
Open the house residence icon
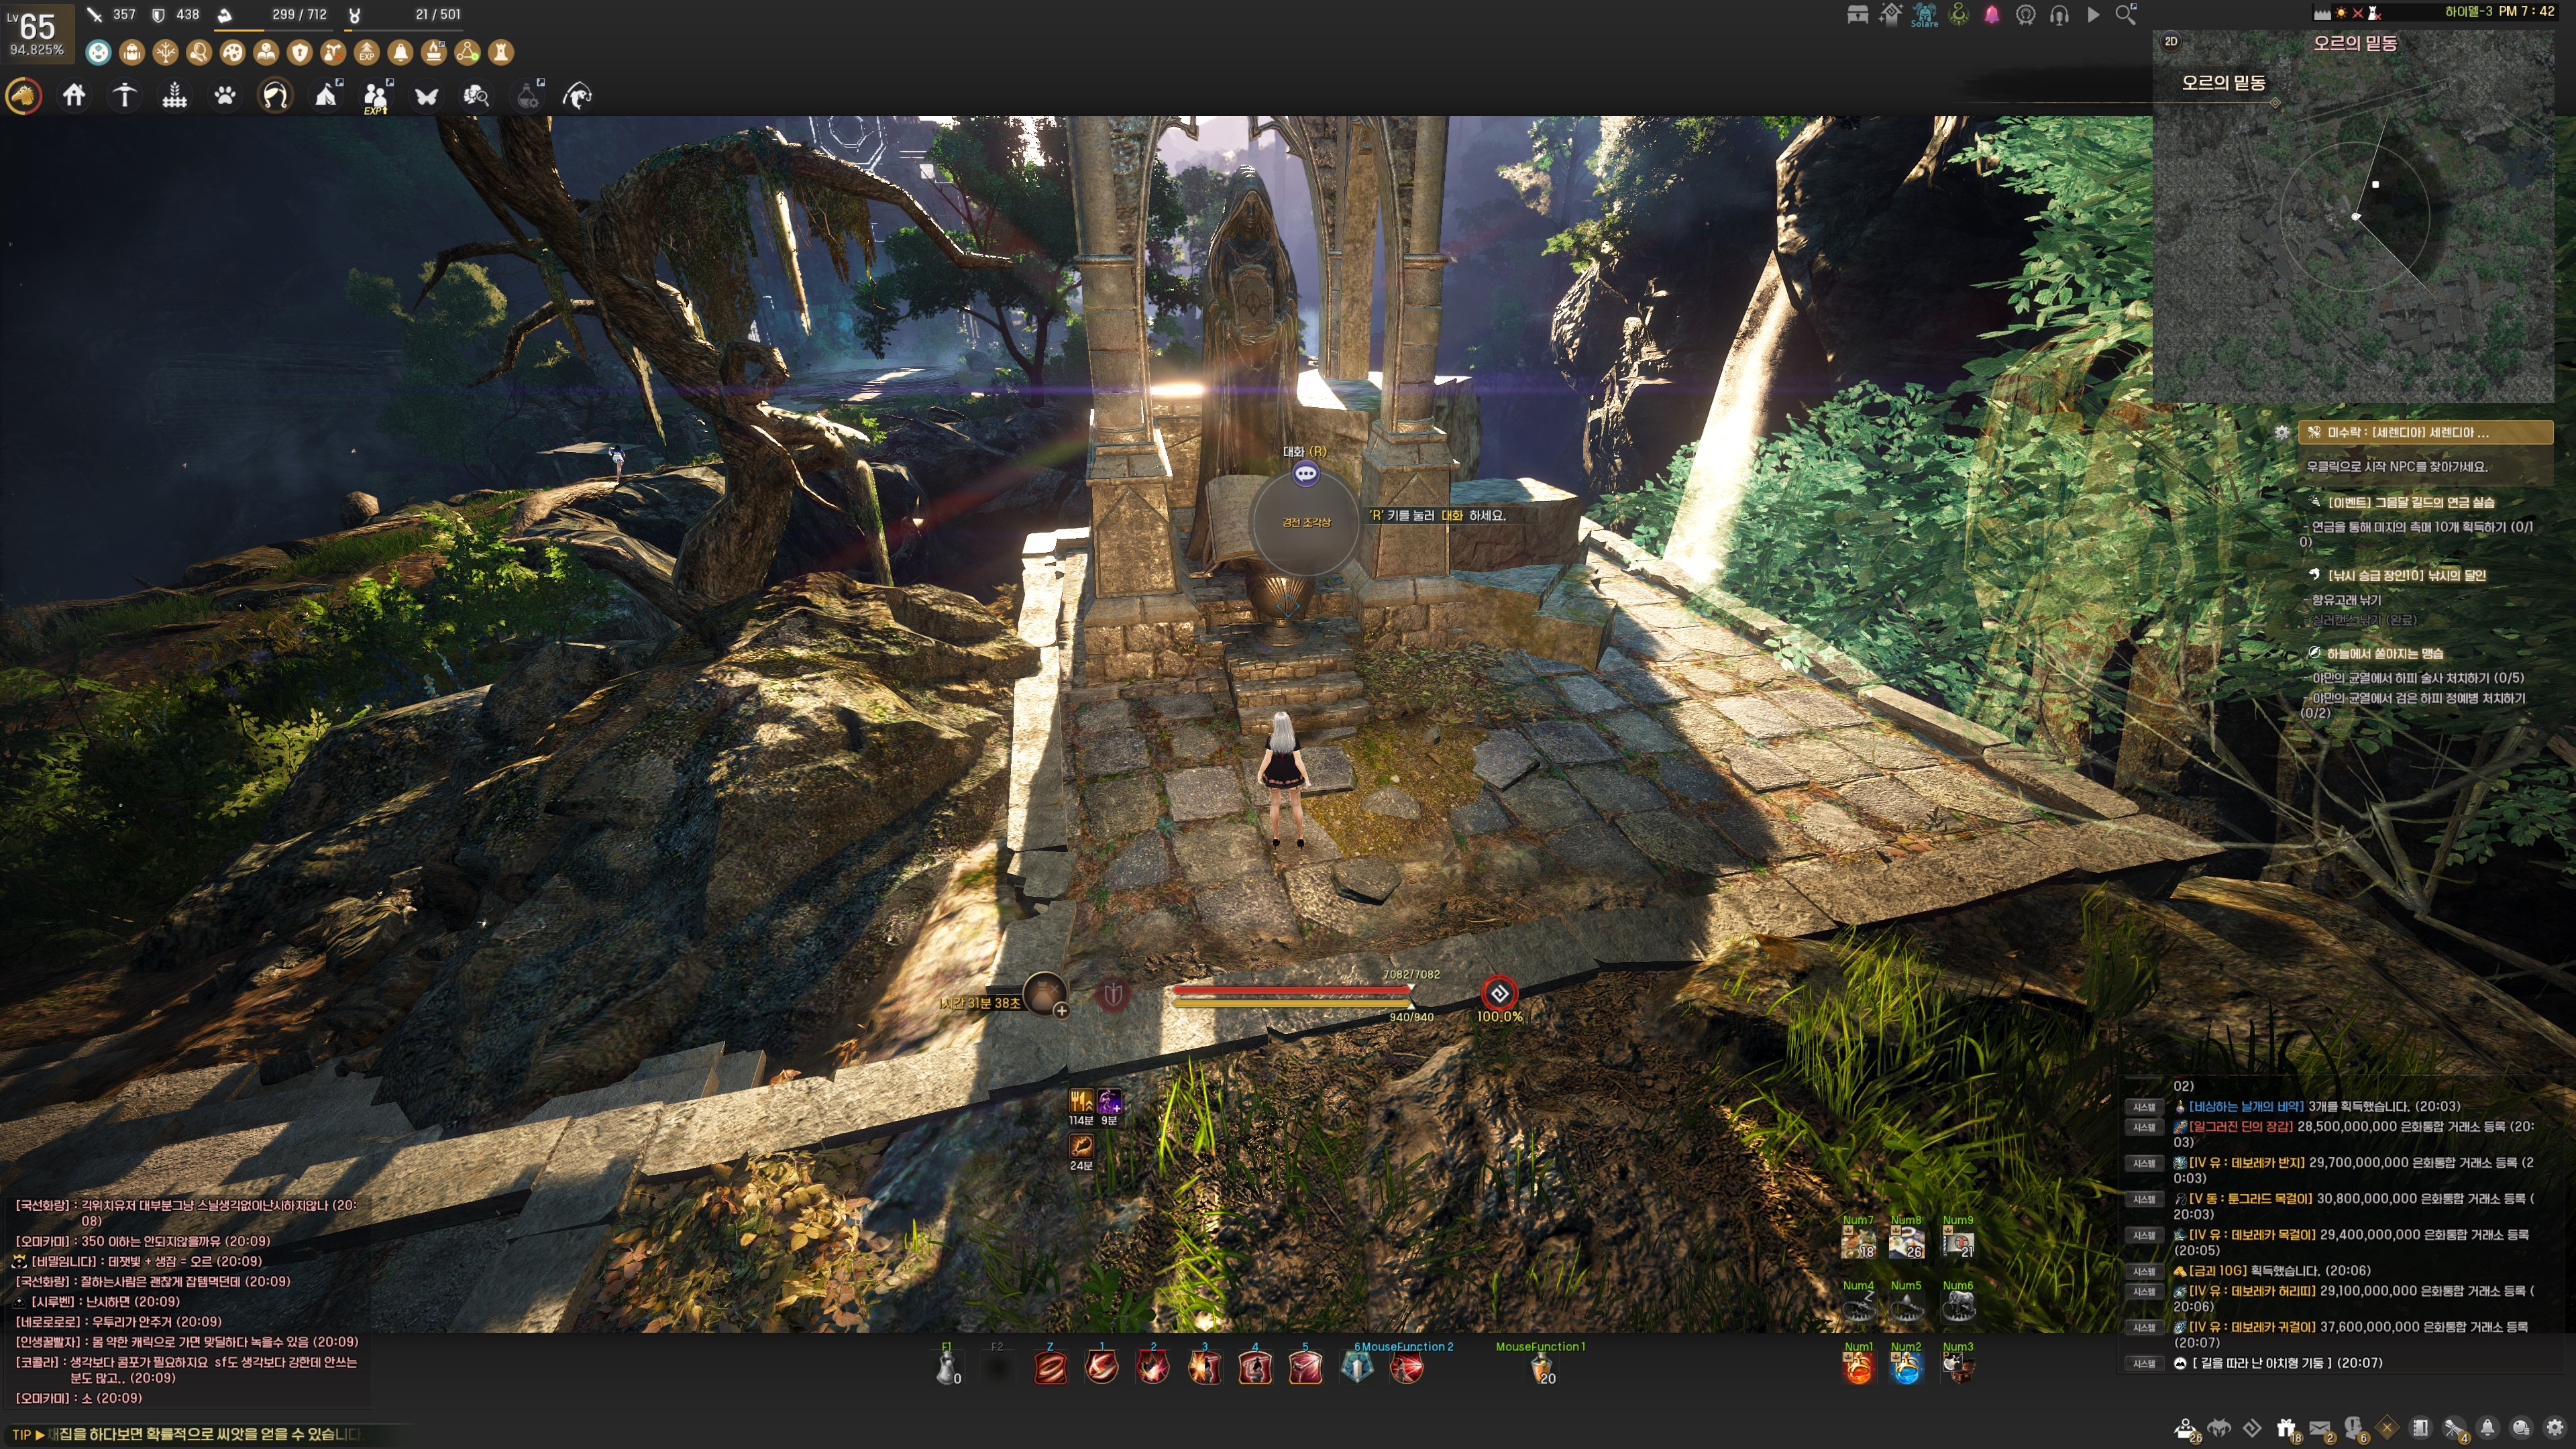[74, 96]
